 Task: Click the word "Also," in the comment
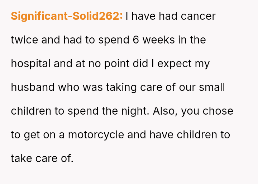pos(165,111)
